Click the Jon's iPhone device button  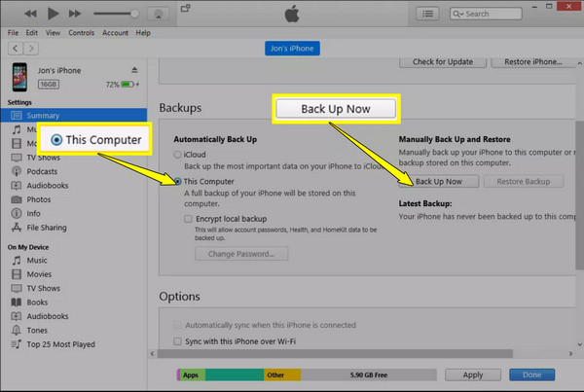(x=292, y=49)
